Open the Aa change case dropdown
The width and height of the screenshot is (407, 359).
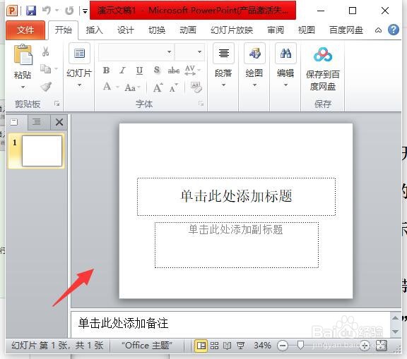pyautogui.click(x=132, y=87)
